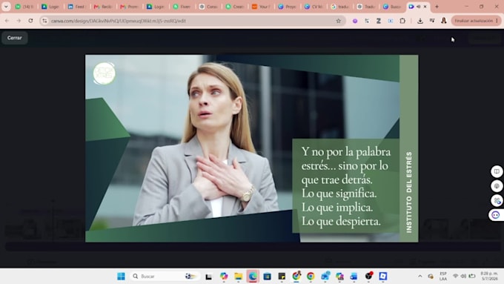Open Google Chrome from the taskbar

pos(311,277)
